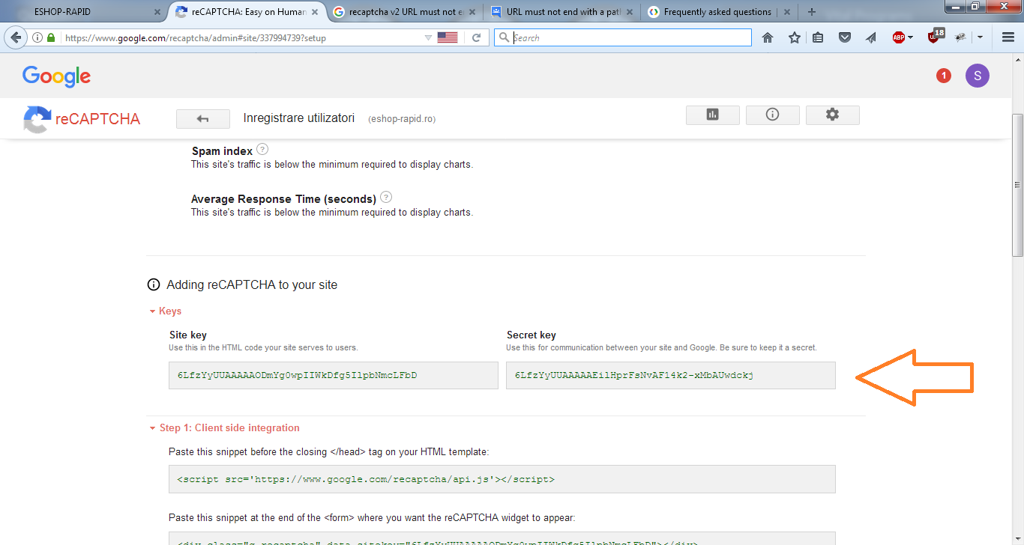The height and width of the screenshot is (545, 1024).
Task: Reload the page with the refresh icon
Action: pyautogui.click(x=476, y=37)
